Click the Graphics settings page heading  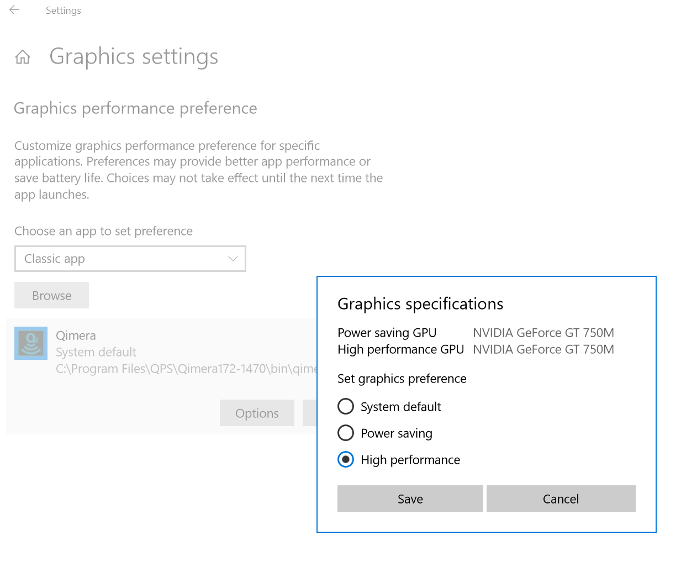click(x=134, y=57)
